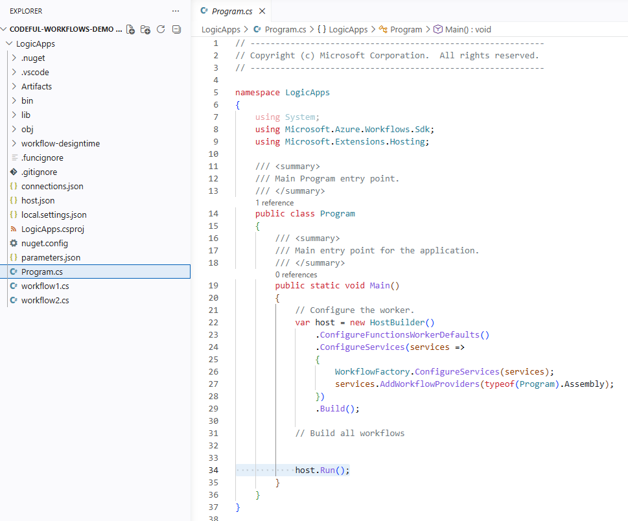Viewport: 628px width, 521px height.
Task: Click the C# icon beside workflow2.cs
Action: (14, 300)
